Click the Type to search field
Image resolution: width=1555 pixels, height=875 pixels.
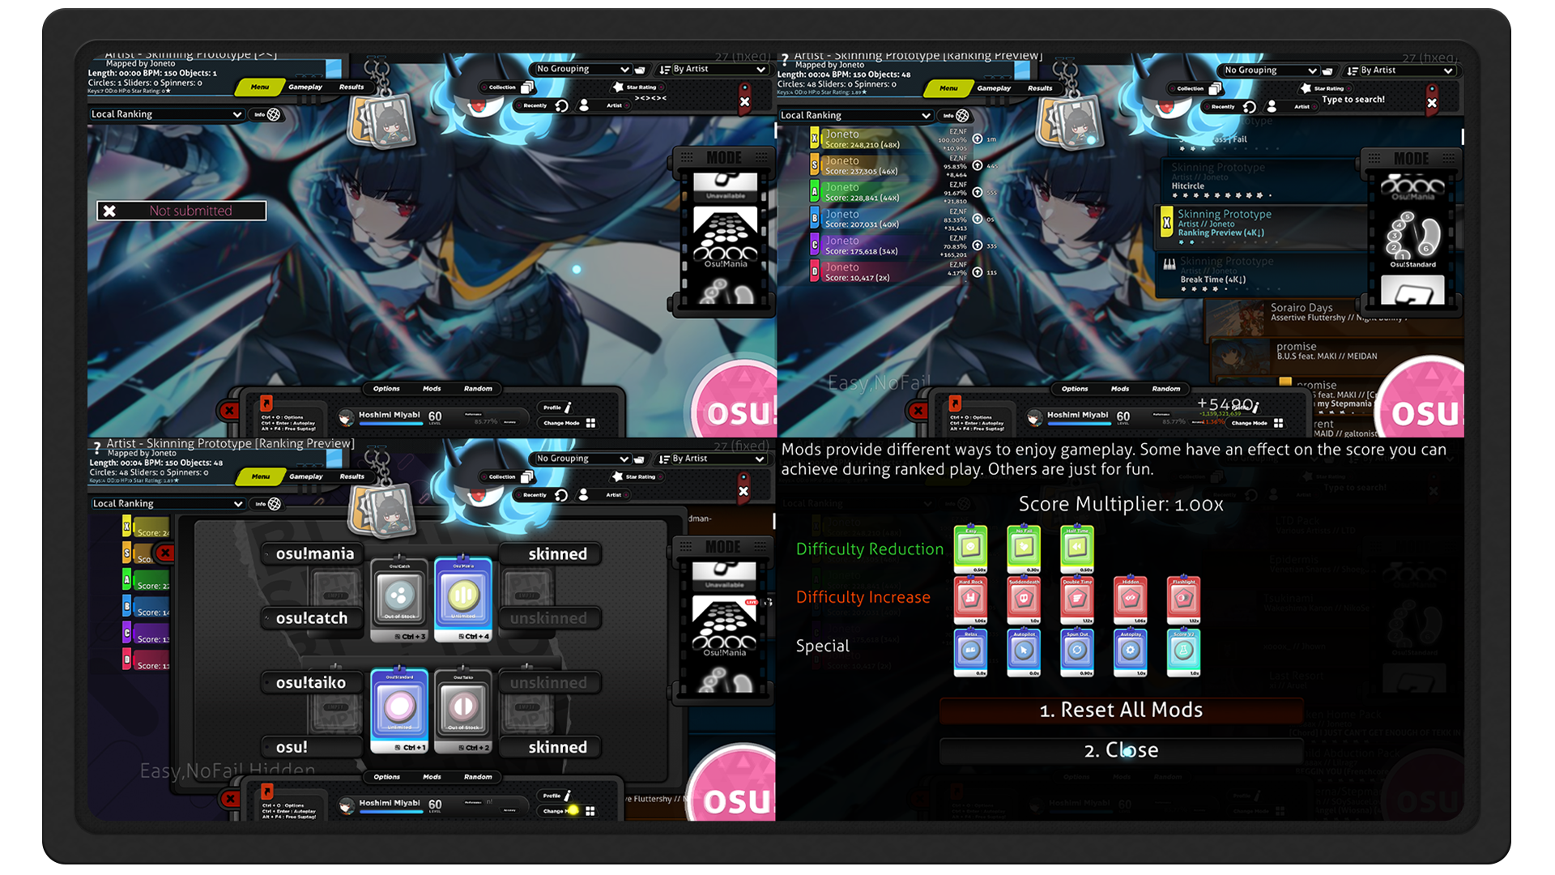coord(1353,100)
